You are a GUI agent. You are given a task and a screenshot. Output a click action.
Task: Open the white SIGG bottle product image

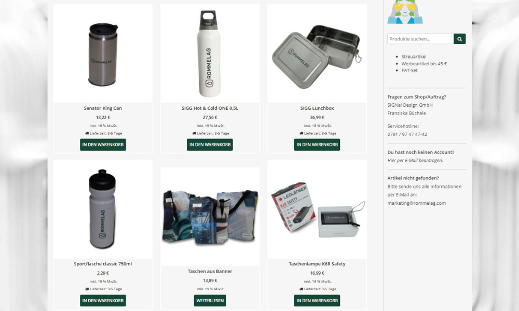[210, 53]
